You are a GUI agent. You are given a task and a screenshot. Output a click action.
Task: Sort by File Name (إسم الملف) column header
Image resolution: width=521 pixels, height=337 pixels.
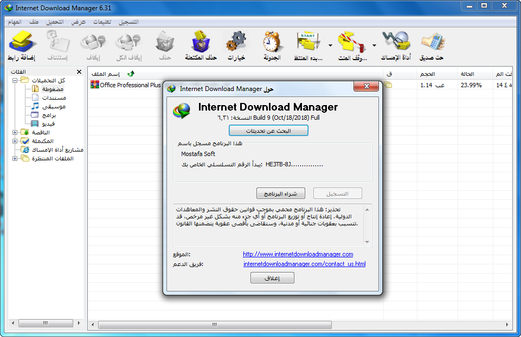pos(105,74)
